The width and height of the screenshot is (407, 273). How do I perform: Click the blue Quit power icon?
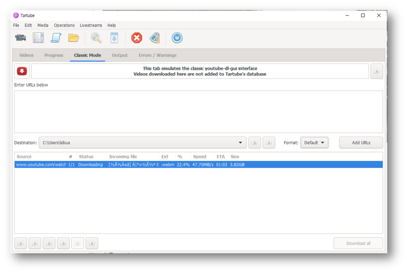[x=177, y=38]
